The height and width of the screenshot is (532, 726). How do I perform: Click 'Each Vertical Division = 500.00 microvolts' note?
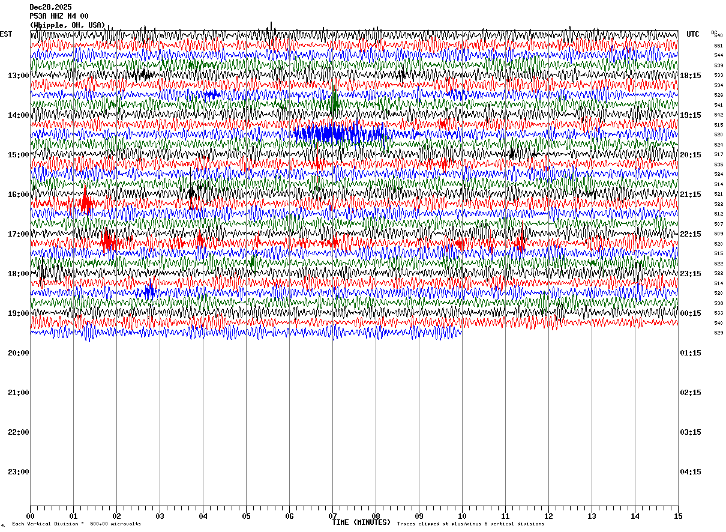coord(76,524)
